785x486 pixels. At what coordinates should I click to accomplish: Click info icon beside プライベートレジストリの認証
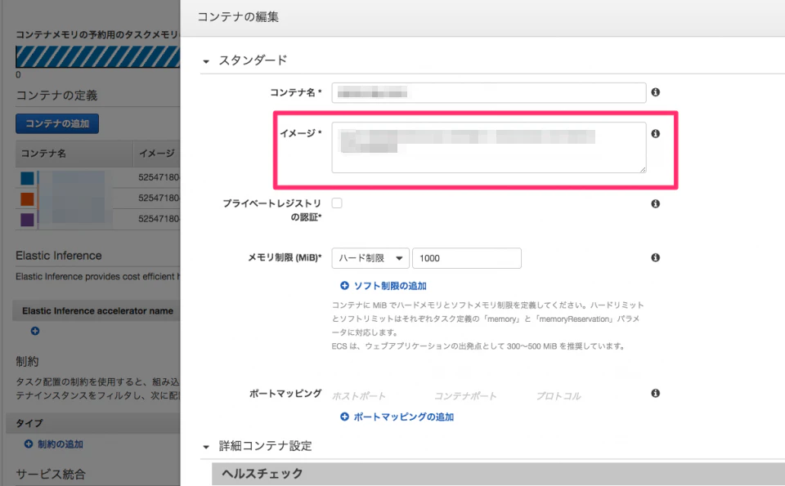click(655, 203)
